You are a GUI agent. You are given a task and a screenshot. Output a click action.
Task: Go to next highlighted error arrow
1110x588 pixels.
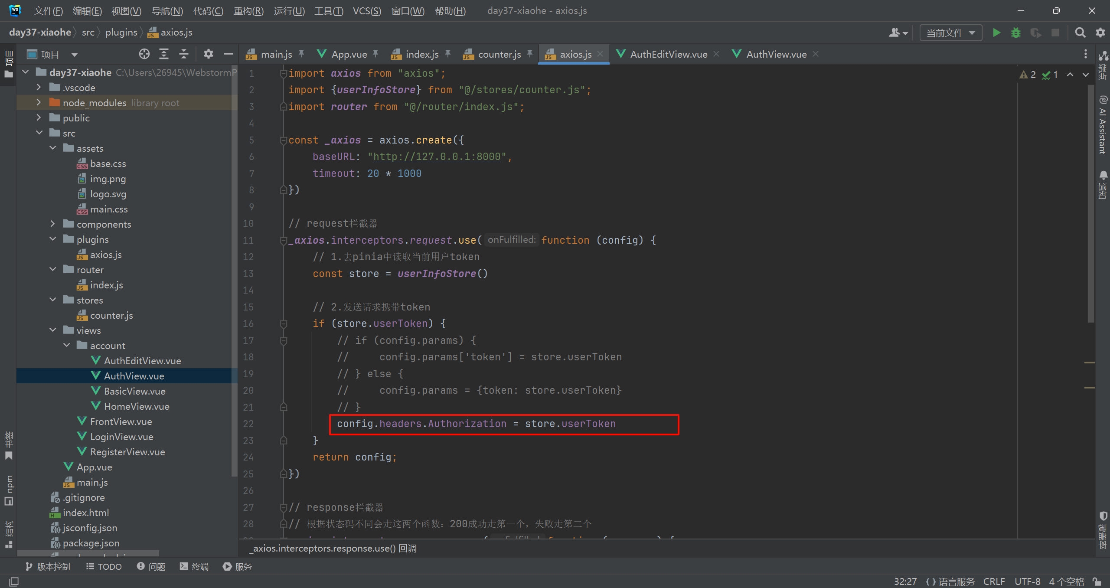(1086, 75)
